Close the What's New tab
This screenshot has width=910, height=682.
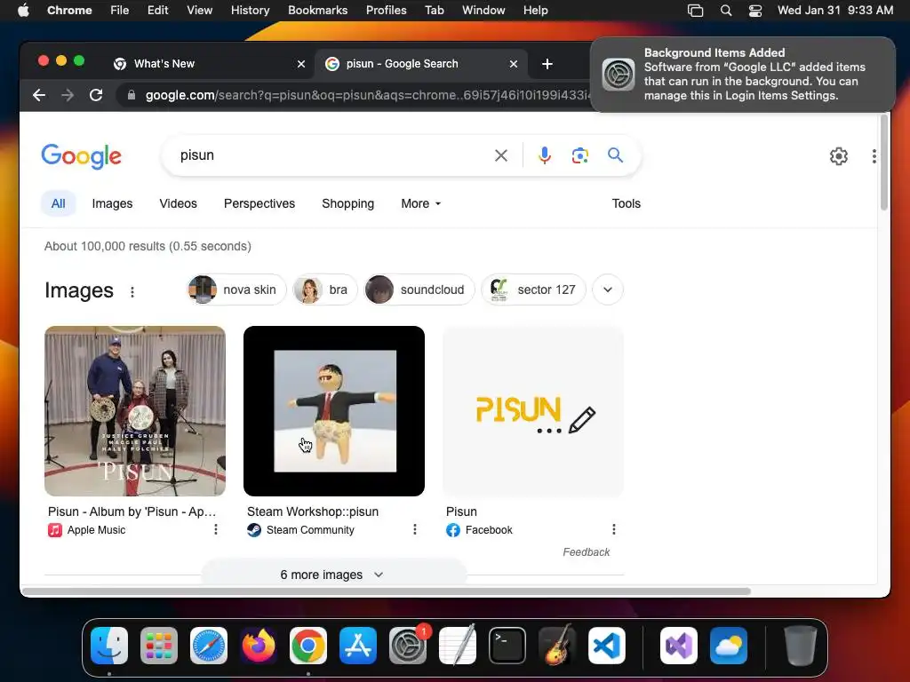tap(301, 64)
